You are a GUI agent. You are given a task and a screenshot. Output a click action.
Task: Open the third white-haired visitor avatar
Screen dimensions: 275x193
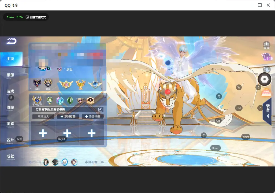click(x=65, y=162)
